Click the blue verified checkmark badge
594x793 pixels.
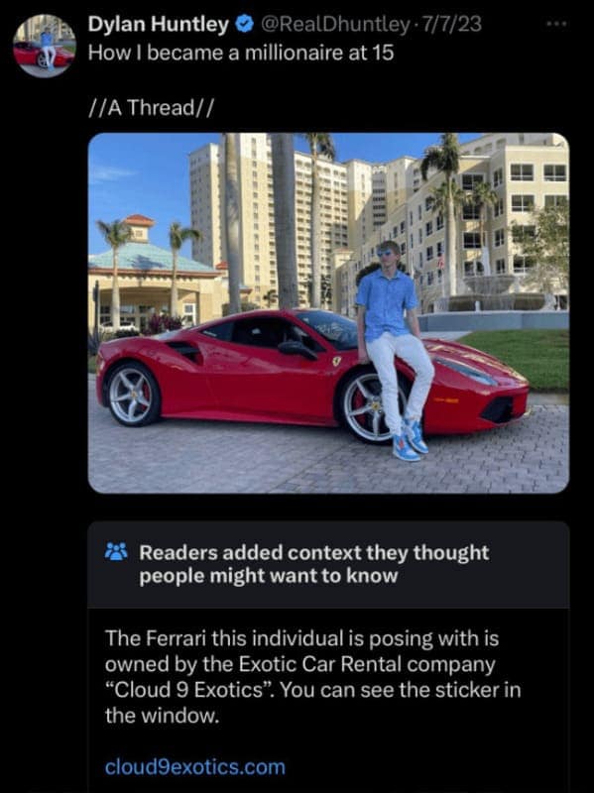[245, 24]
